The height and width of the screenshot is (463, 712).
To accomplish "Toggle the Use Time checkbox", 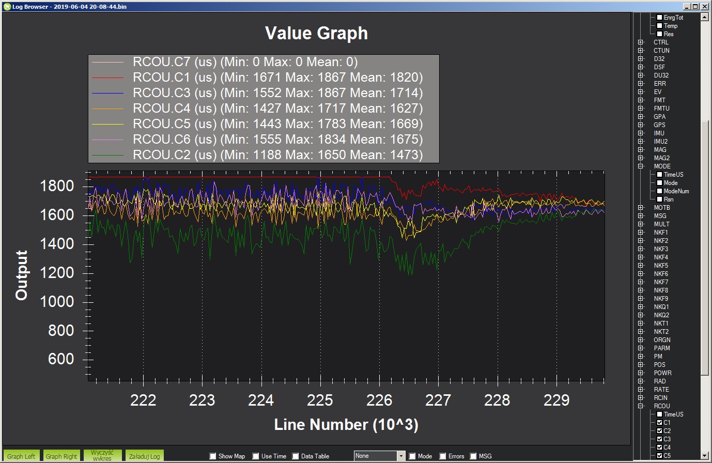I will (256, 456).
